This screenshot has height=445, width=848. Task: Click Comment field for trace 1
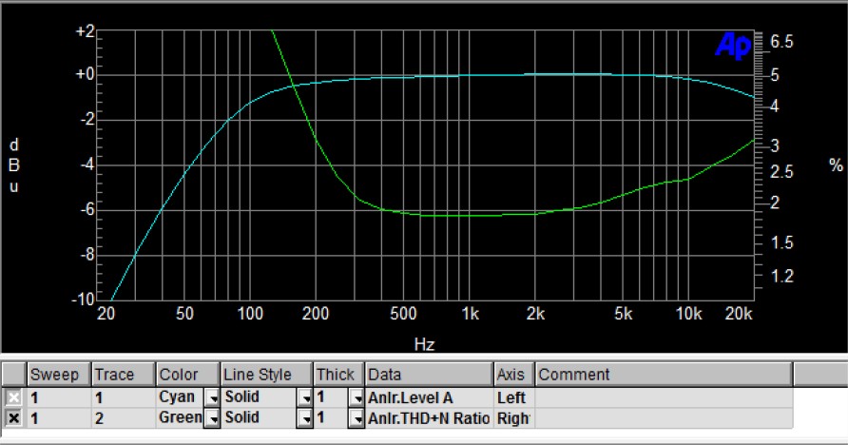(x=663, y=397)
